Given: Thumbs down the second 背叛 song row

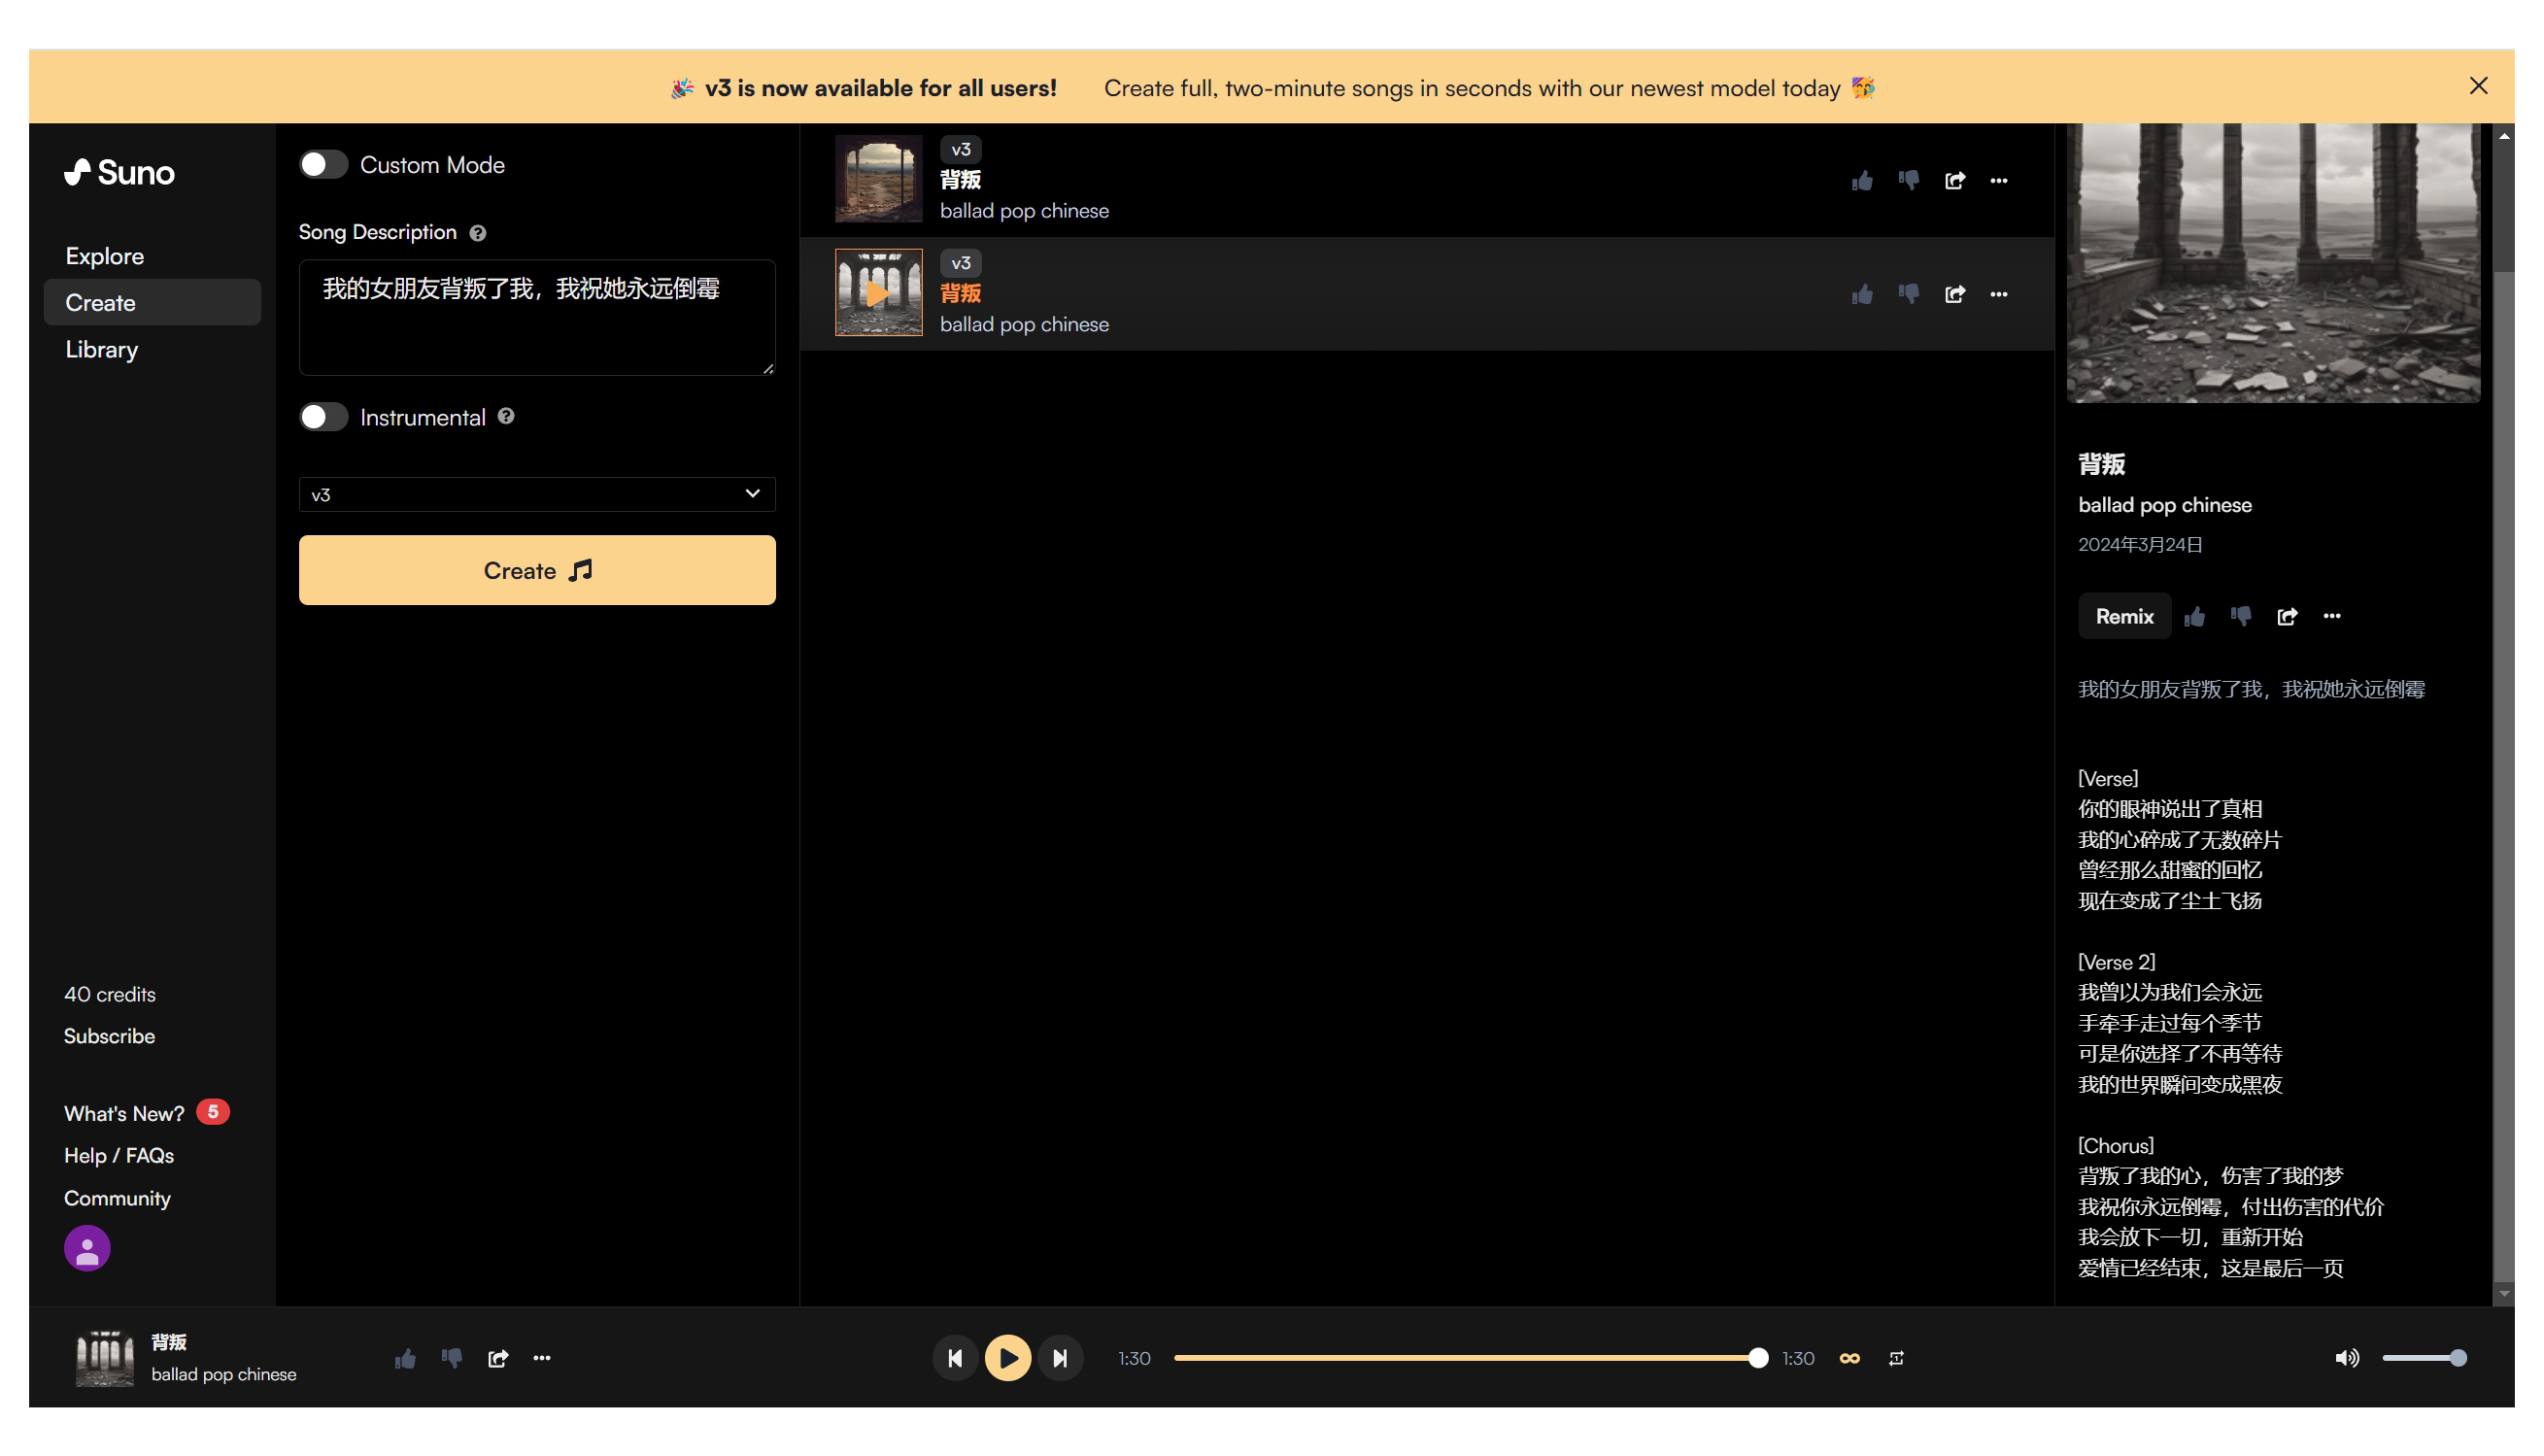Looking at the screenshot, I should click(x=1908, y=294).
